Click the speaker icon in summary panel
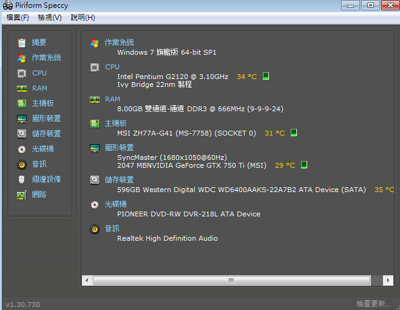 tap(95, 229)
